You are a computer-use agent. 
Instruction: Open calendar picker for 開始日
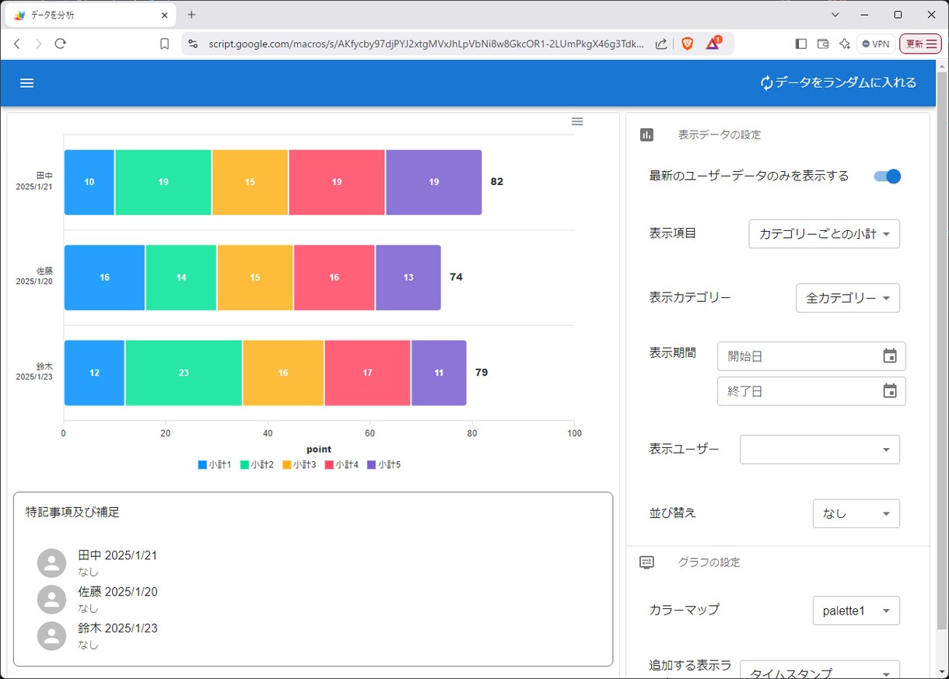coord(890,356)
